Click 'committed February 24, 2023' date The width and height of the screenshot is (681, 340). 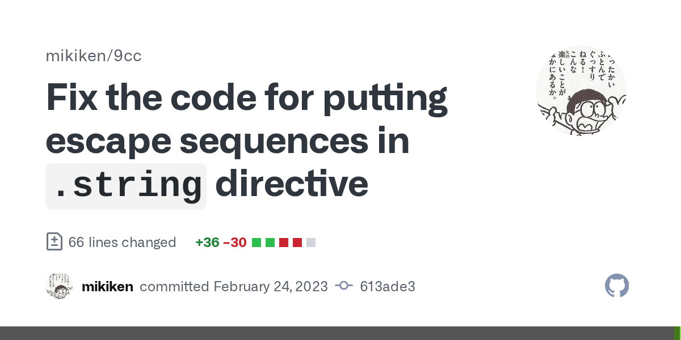[x=234, y=286]
